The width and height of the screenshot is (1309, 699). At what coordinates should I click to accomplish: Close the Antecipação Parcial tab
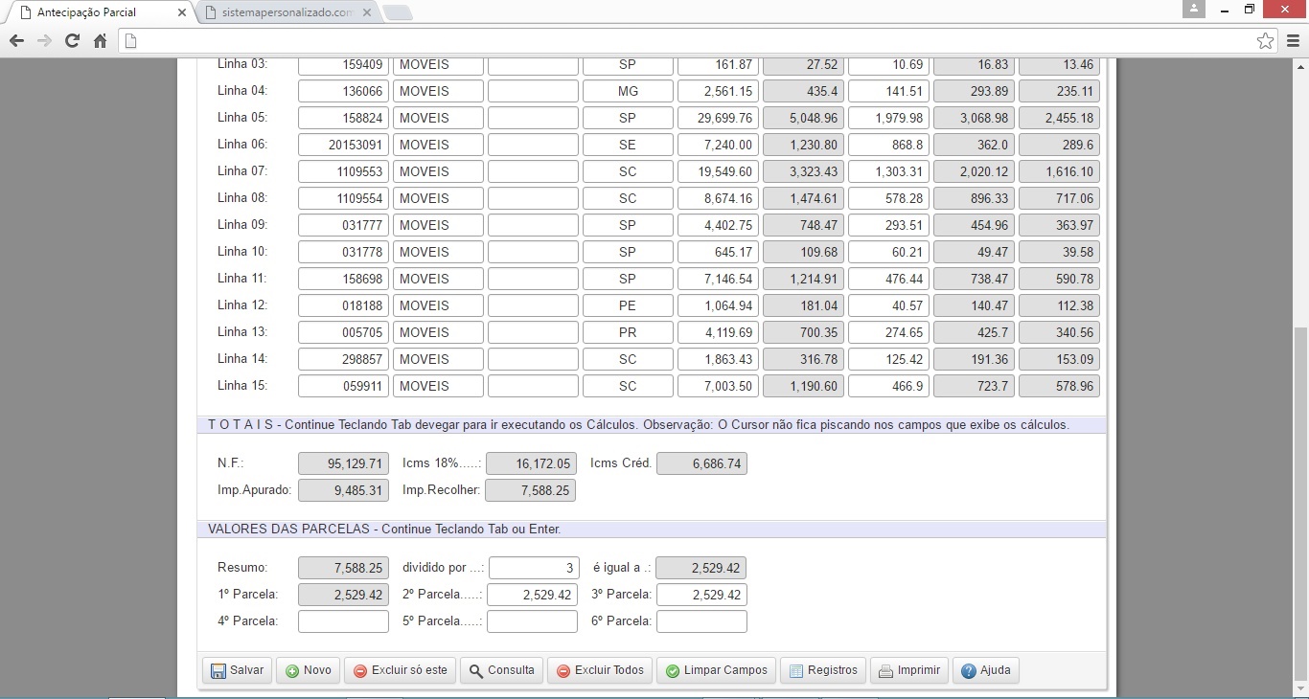pyautogui.click(x=181, y=12)
